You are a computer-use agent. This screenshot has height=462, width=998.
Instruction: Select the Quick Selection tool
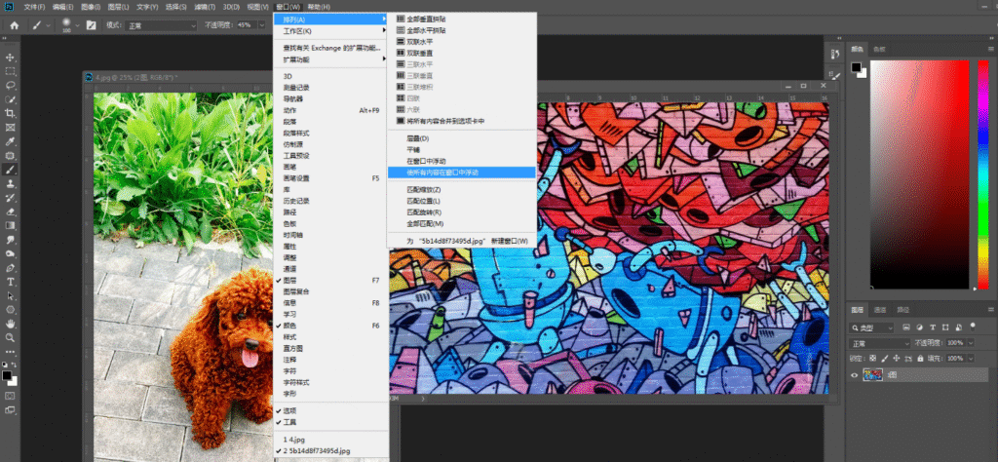tap(10, 99)
